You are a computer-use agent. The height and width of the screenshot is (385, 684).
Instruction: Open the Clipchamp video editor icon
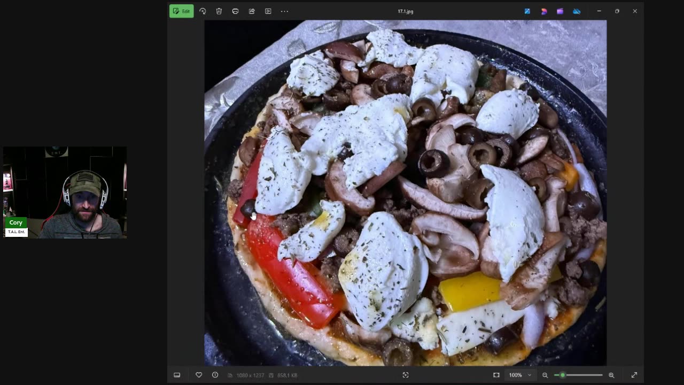coord(560,11)
